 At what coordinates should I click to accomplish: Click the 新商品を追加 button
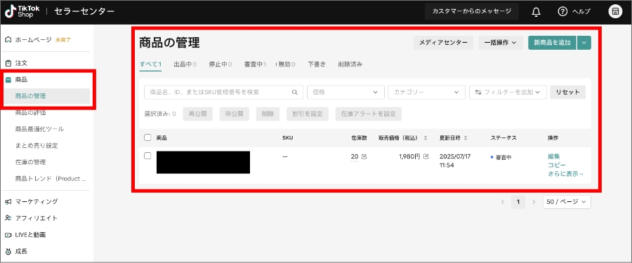pyautogui.click(x=552, y=43)
